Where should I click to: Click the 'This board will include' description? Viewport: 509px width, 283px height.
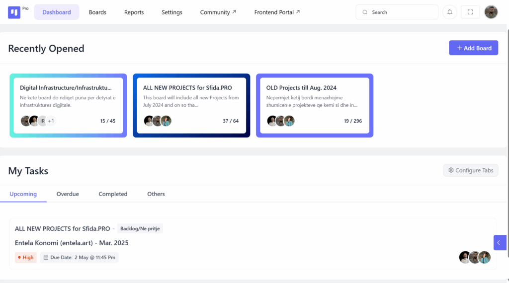point(191,101)
